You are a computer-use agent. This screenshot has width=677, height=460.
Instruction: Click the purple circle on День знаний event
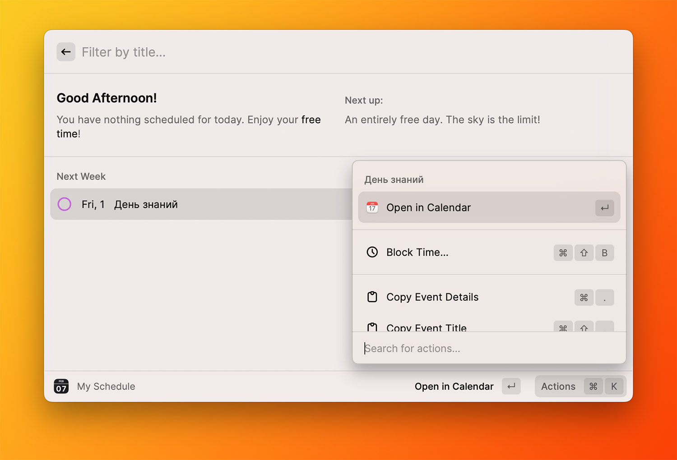[65, 204]
